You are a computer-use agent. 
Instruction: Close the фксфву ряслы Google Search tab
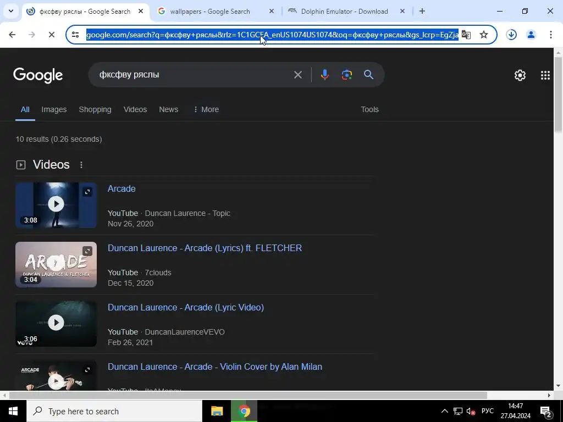coord(141,11)
